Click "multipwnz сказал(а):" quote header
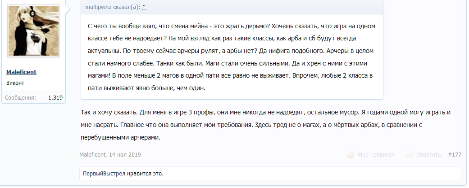 click(113, 8)
